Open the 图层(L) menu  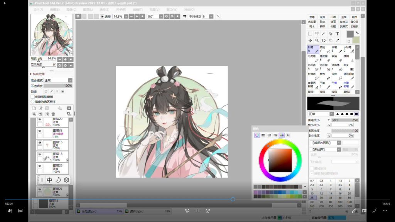coord(88,10)
